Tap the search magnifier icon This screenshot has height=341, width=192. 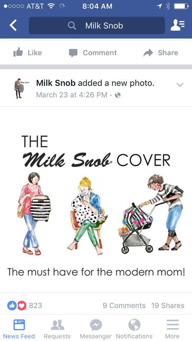click(72, 26)
